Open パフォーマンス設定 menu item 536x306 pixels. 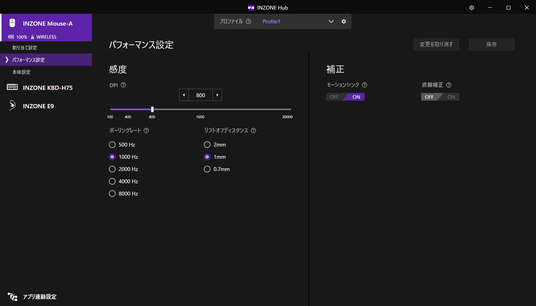(46, 60)
